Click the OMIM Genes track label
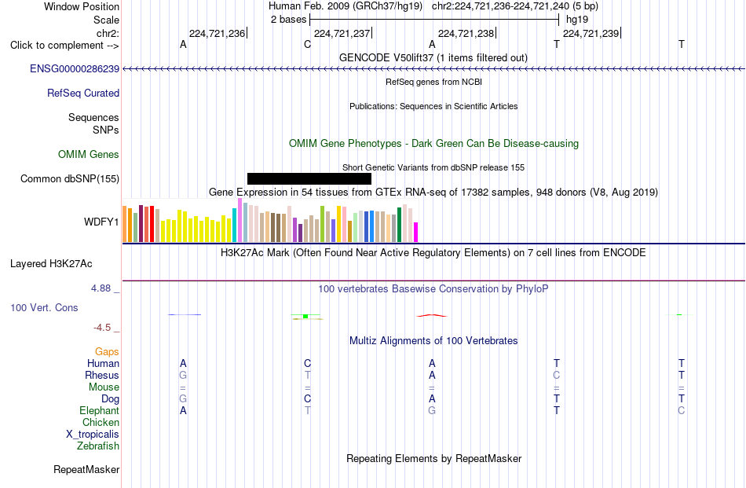The image size is (746, 488). (89, 155)
